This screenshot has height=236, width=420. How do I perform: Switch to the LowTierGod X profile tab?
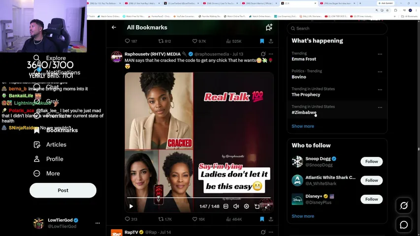pos(181,3)
